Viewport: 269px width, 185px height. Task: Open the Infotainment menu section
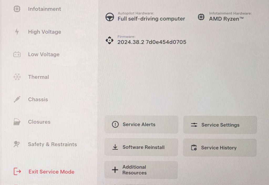[44, 9]
